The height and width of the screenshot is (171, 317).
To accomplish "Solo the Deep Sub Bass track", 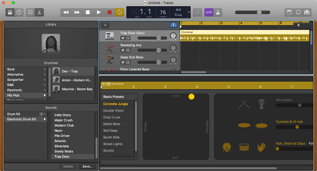I will (128, 62).
